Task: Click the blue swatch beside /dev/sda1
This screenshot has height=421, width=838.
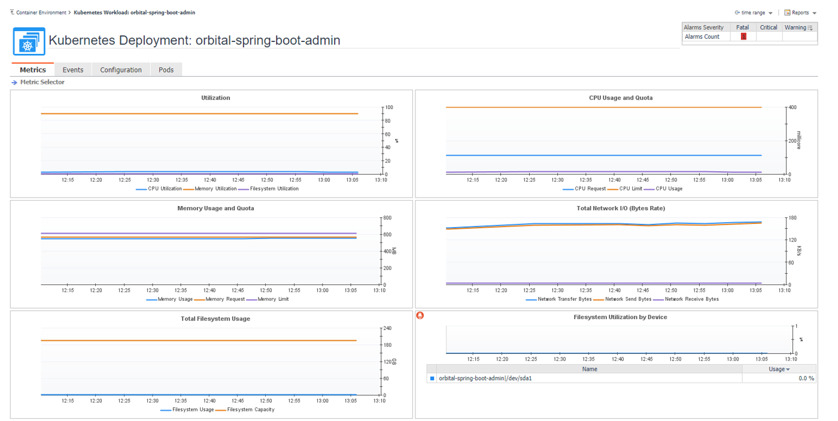Action: click(432, 378)
